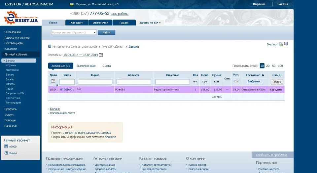The width and height of the screenshot is (317, 173).
Task: Click the user icon beside n7000
Action: [6, 147]
